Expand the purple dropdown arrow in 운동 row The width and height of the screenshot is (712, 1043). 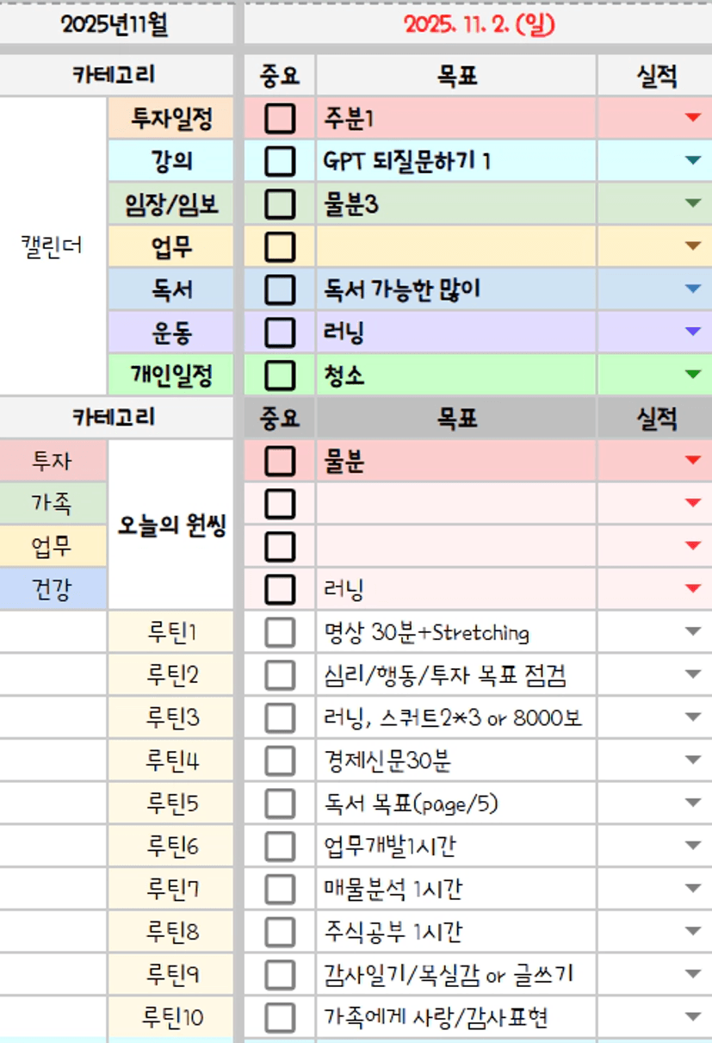point(693,332)
